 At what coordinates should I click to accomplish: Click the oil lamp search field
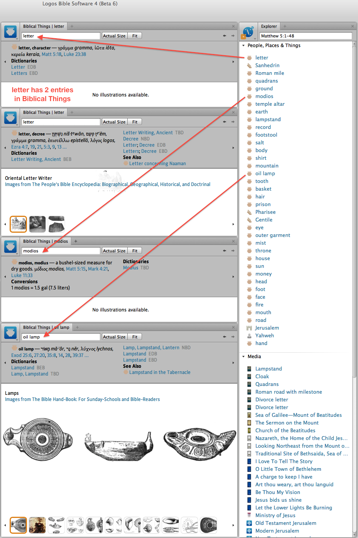[x=61, y=337]
